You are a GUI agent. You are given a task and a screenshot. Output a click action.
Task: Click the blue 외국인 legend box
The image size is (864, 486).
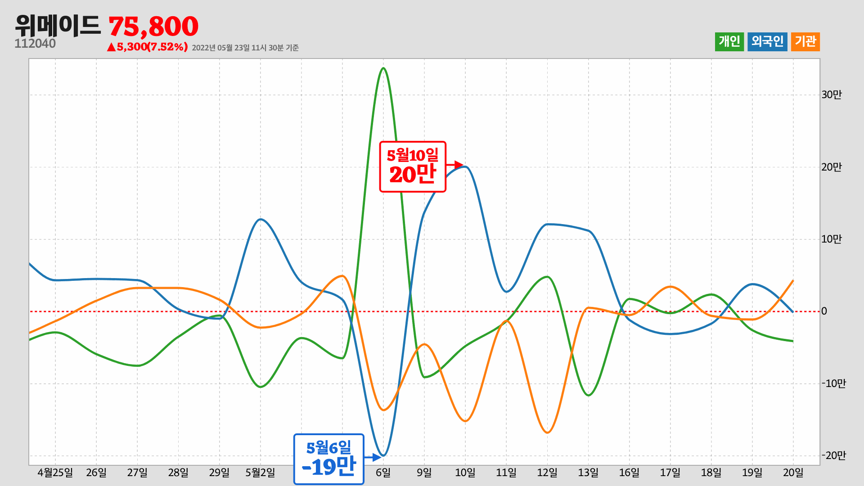click(767, 42)
